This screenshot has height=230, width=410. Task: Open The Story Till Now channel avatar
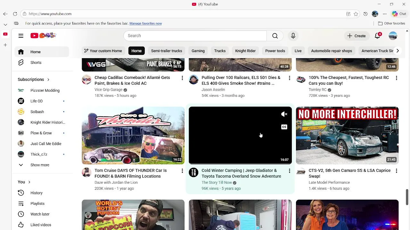193,172
